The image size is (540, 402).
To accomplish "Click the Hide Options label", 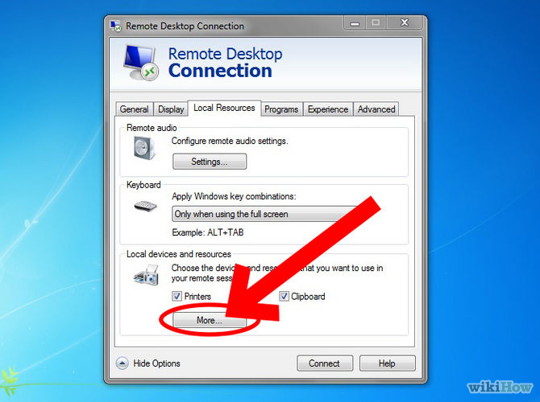I will pyautogui.click(x=156, y=363).
